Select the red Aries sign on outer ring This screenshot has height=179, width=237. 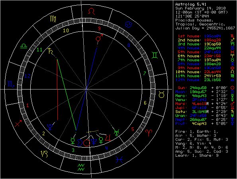coord(149,133)
